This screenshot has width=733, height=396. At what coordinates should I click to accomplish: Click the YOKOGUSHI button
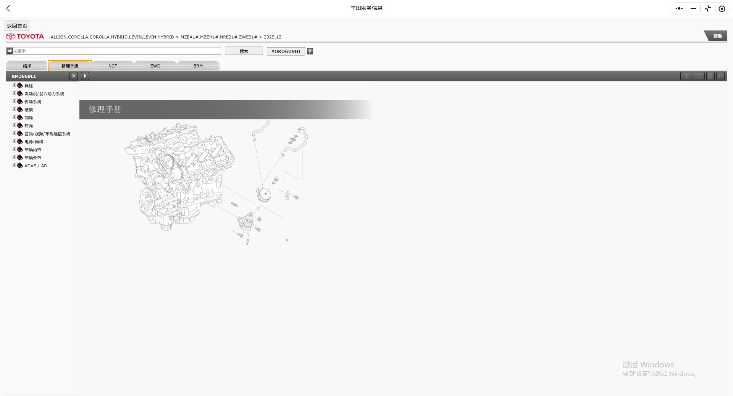(286, 51)
